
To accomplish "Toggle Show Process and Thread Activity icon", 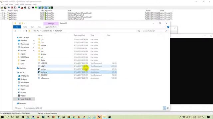I will click(49, 8).
